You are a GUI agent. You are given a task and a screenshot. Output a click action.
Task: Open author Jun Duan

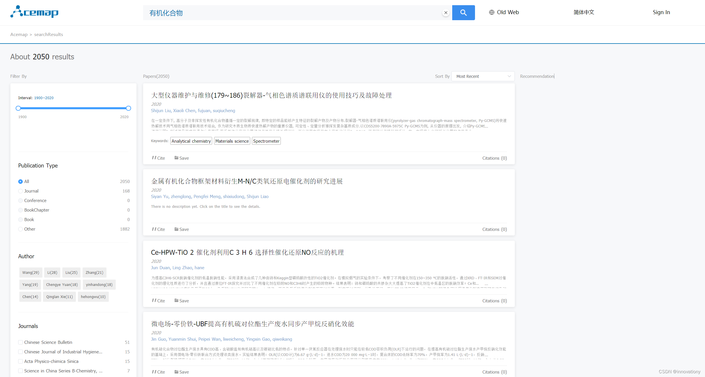160,268
